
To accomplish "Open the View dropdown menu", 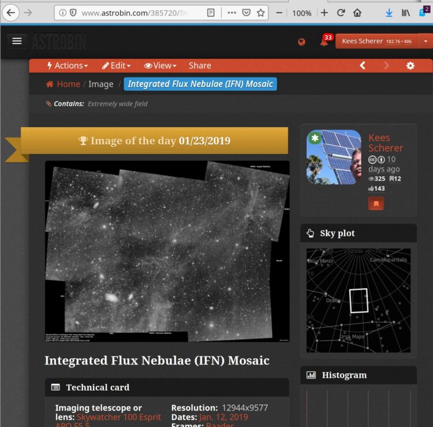I will pos(160,66).
